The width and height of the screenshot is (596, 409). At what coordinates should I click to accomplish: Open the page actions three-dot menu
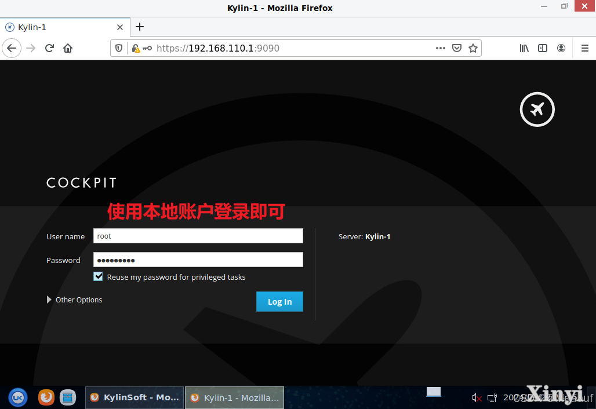(x=441, y=48)
